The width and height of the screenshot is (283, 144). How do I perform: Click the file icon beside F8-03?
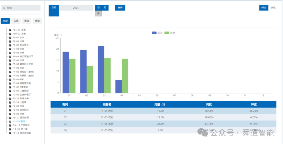pyautogui.click(x=10, y=45)
